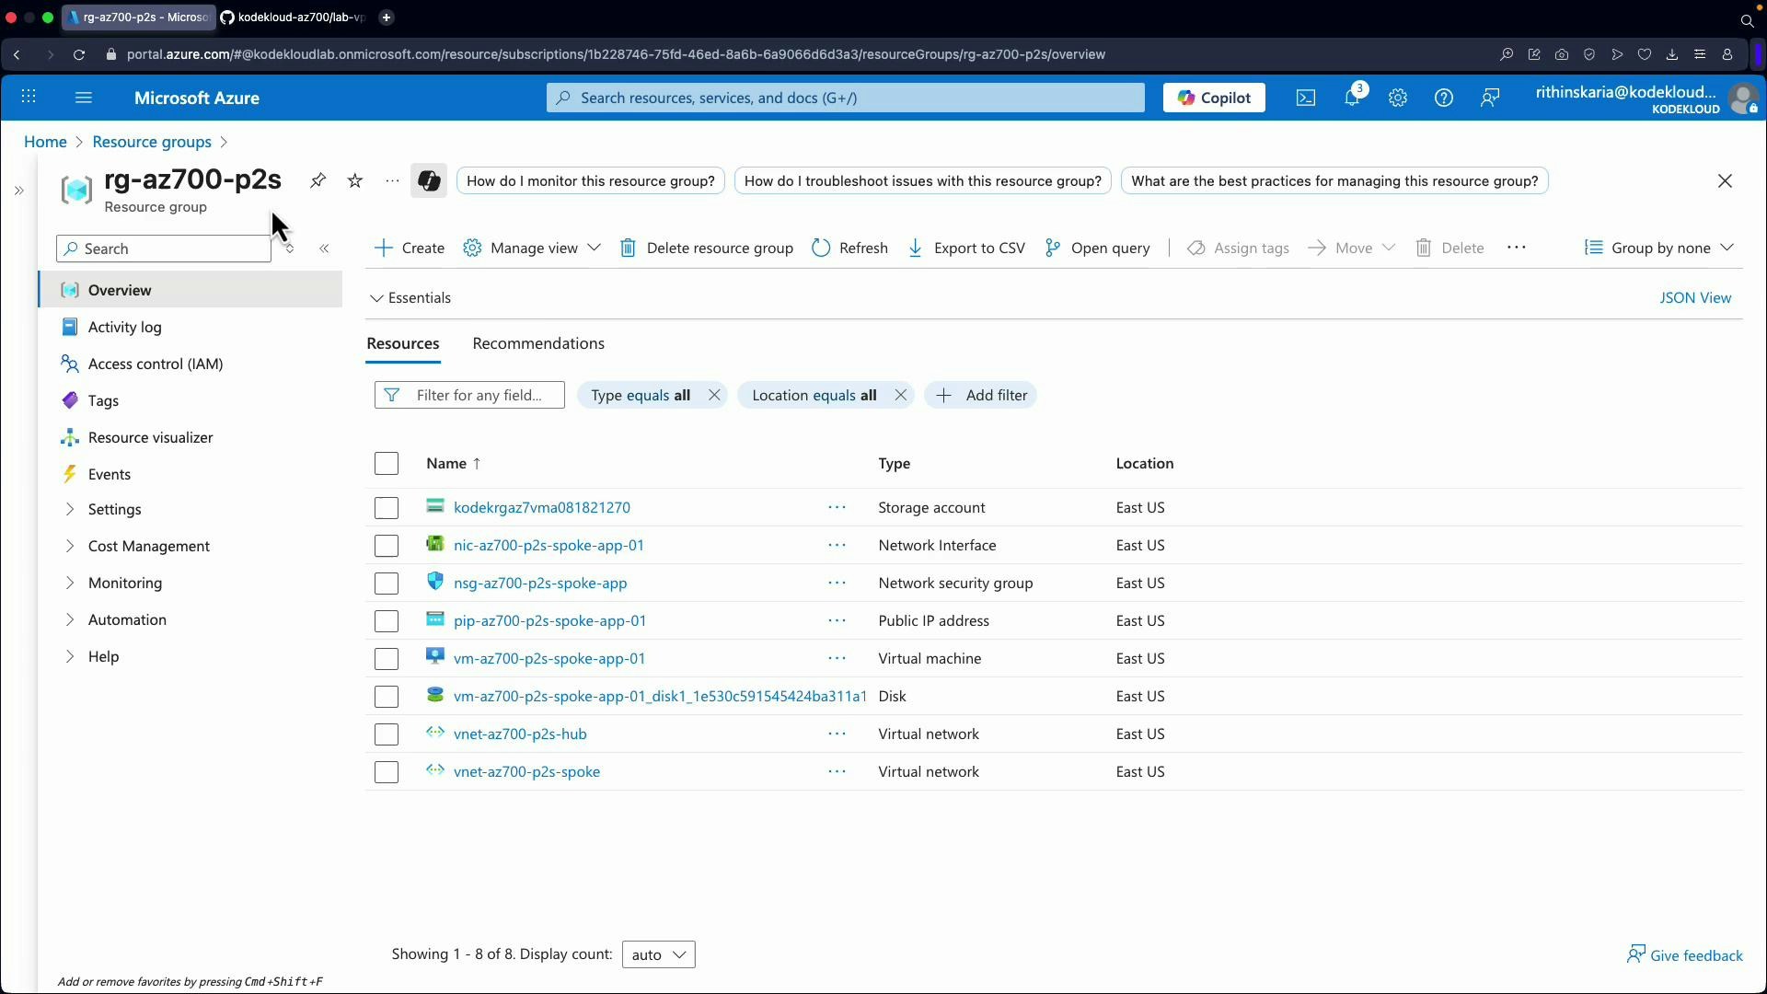Image resolution: width=1767 pixels, height=994 pixels.
Task: Select the checkbox for vm-az700-p2s-spoke-app-01
Action: 386,659
